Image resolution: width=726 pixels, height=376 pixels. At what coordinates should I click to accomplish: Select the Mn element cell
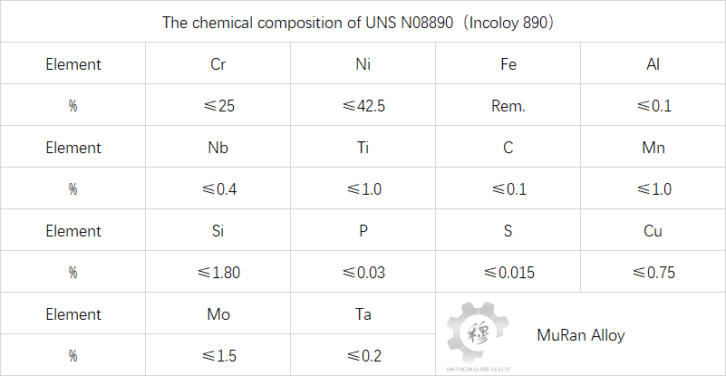pos(653,147)
